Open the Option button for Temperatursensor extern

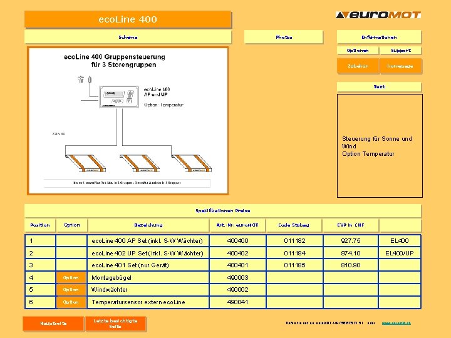tap(71, 302)
